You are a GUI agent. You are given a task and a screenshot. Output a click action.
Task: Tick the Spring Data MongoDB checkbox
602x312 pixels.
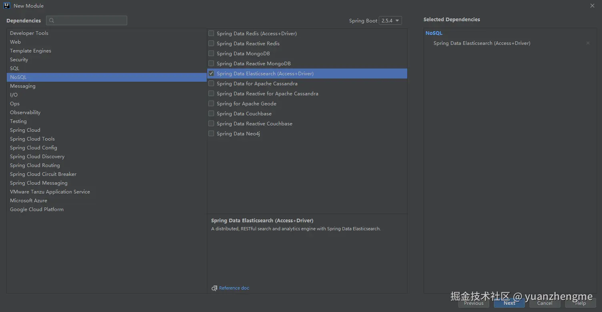(211, 53)
